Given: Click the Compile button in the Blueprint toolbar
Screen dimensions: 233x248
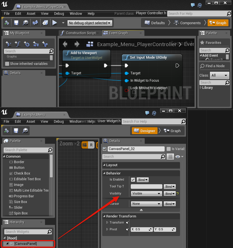Looking at the screenshot, I should click(7, 23).
